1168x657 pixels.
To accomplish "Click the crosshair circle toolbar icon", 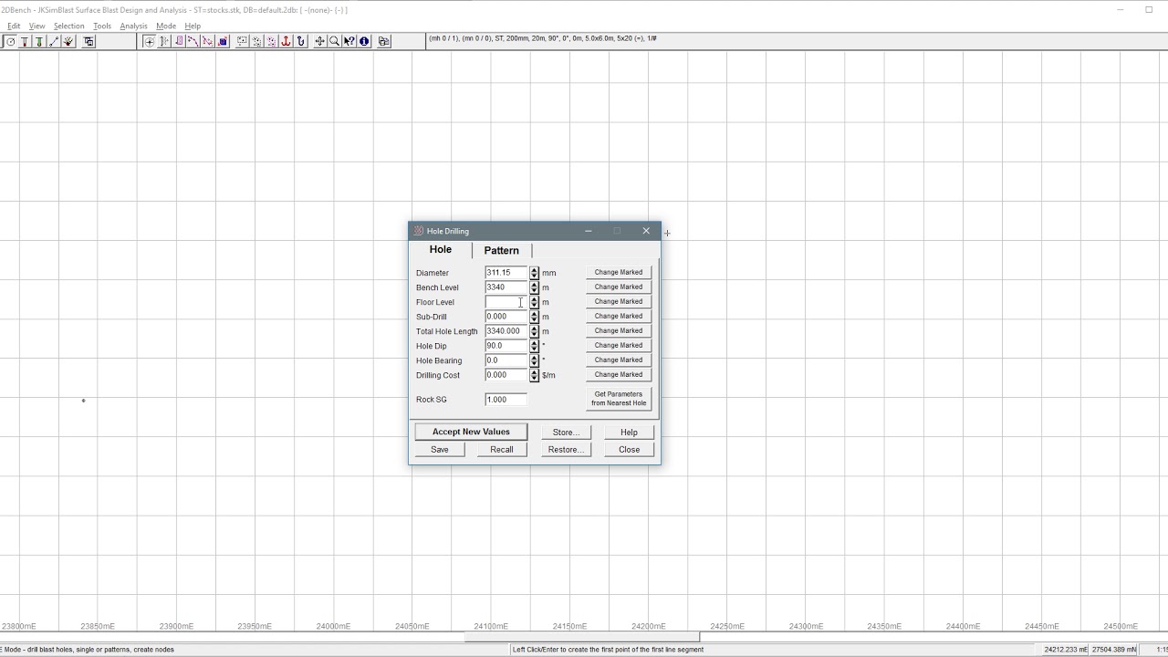I will point(149,41).
